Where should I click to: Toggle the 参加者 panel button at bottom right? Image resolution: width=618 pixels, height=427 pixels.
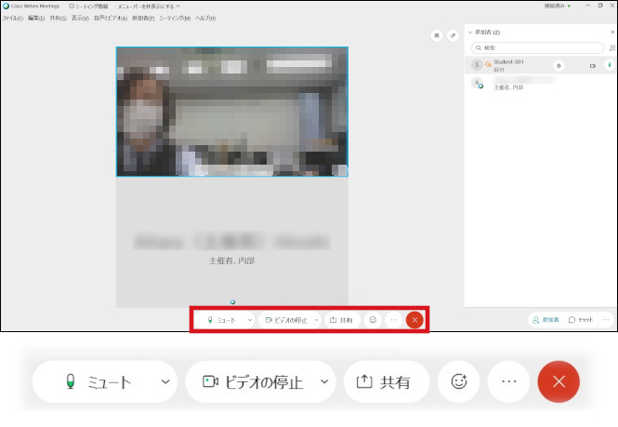pos(546,319)
